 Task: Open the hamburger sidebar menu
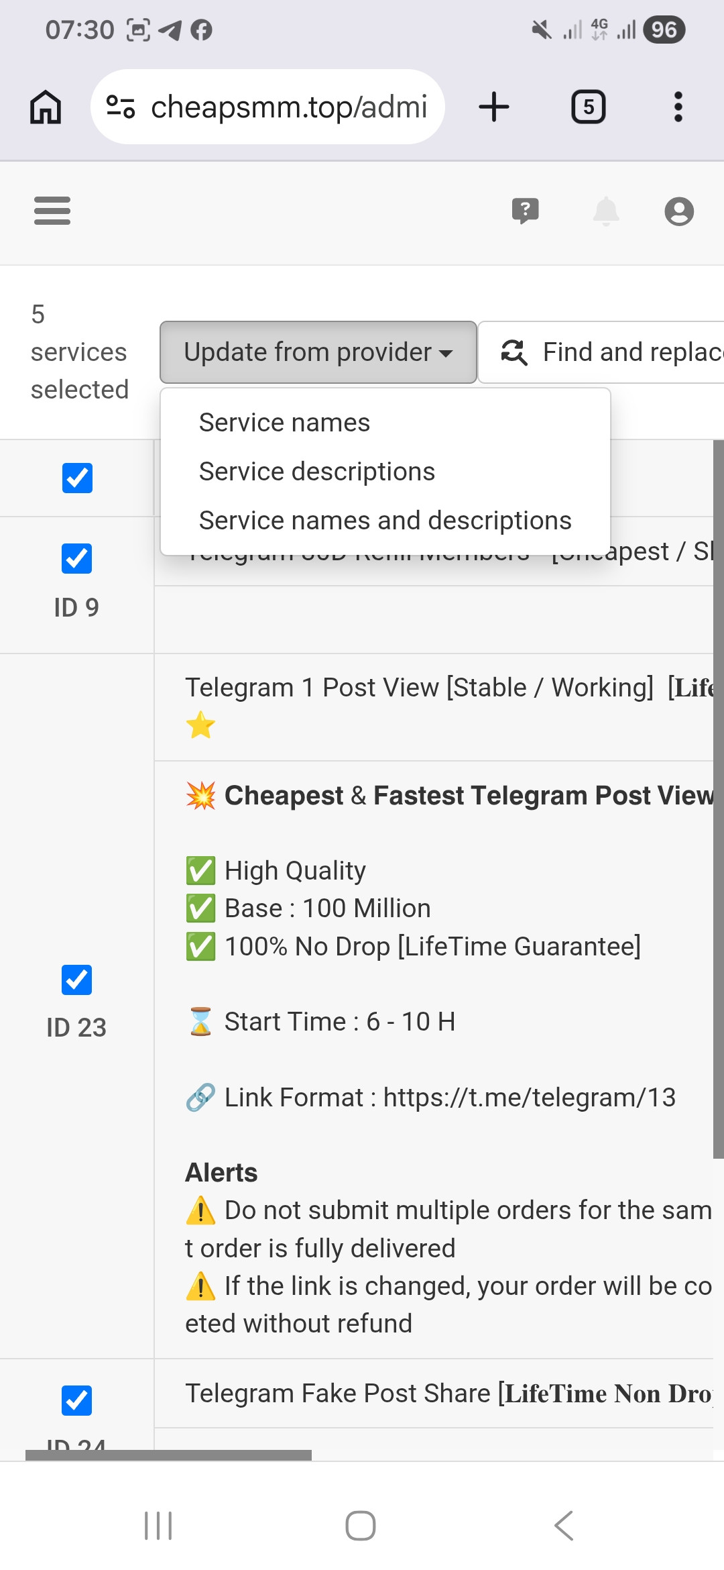[52, 211]
